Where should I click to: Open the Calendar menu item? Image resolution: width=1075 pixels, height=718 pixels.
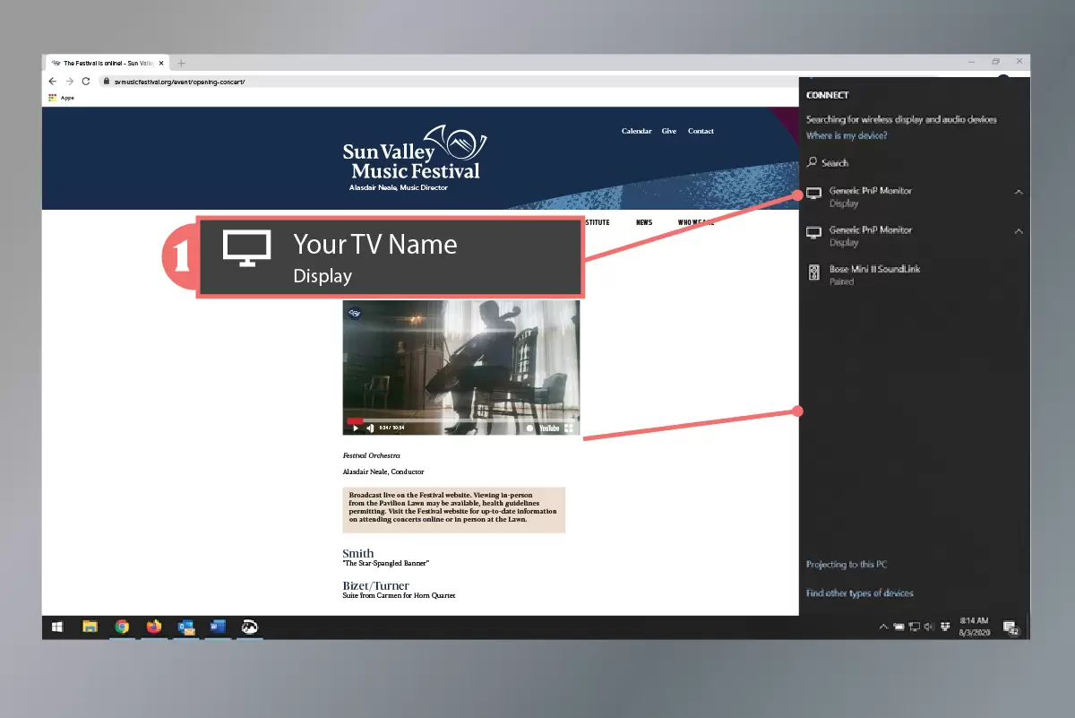[x=636, y=131]
